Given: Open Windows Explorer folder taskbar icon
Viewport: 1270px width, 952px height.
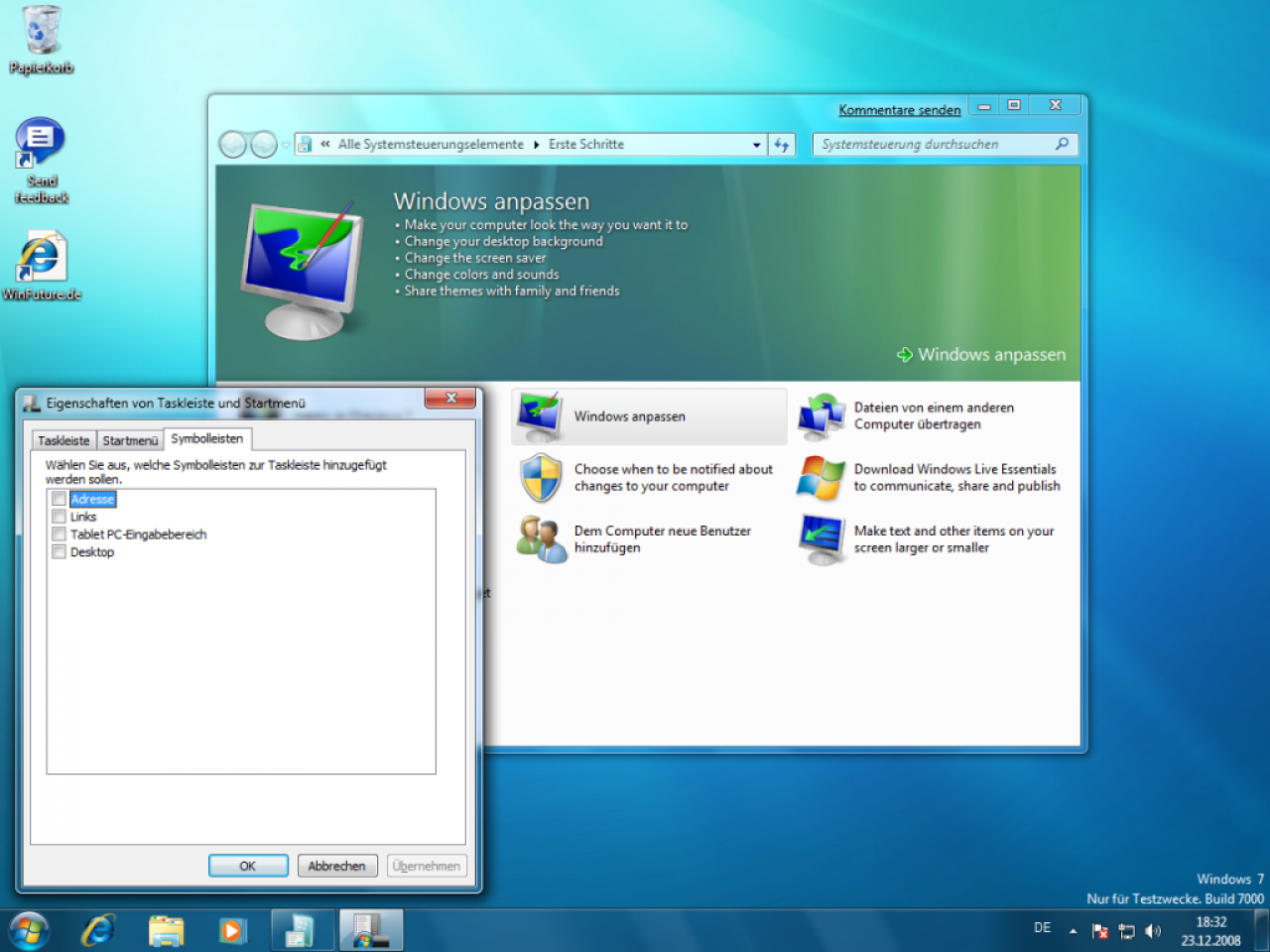Looking at the screenshot, I should [166, 931].
